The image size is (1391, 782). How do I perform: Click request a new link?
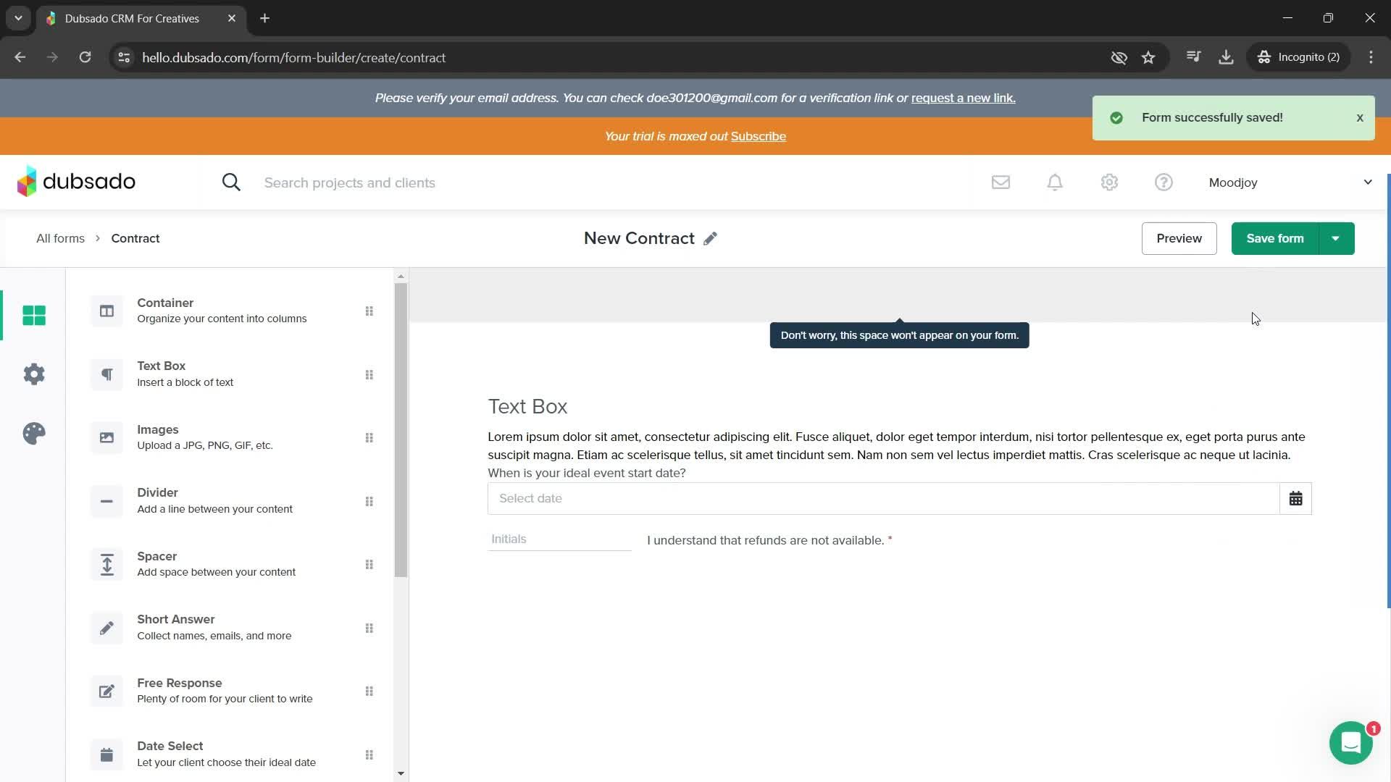tap(963, 98)
